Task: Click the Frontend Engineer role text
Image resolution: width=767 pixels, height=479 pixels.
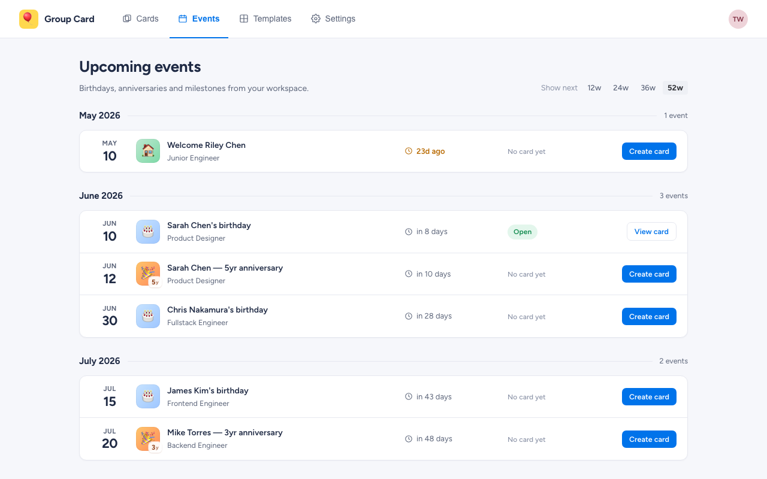Action: [x=198, y=404]
